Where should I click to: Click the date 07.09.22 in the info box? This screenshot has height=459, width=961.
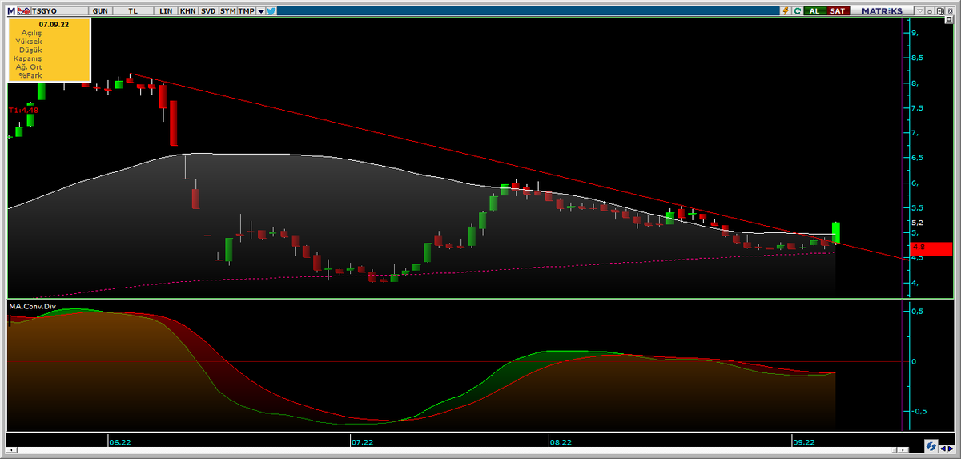click(54, 25)
